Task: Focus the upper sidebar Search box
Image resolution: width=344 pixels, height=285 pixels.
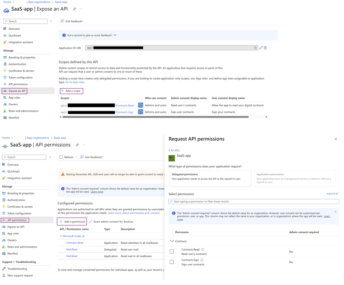Action: click(x=25, y=21)
